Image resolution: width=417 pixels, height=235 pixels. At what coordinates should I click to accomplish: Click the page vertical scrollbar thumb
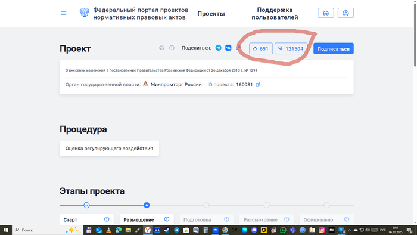(415, 35)
